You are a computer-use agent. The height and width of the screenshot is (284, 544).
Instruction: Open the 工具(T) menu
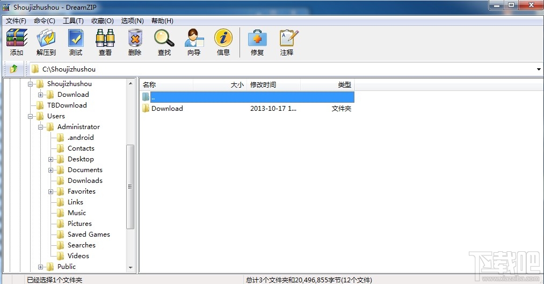coord(73,21)
